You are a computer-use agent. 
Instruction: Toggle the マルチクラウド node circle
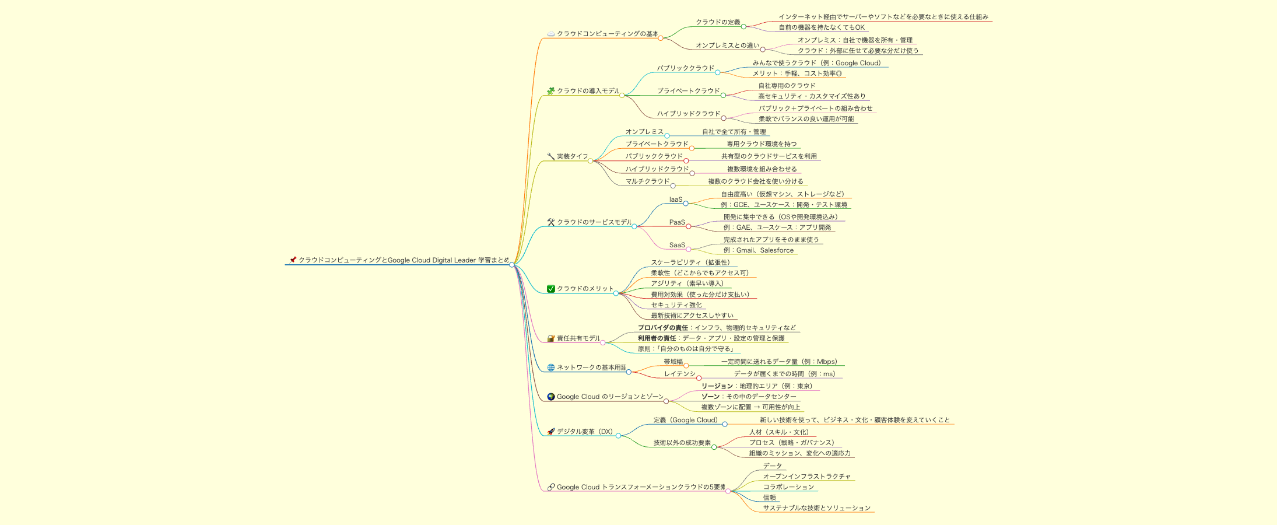pos(673,186)
